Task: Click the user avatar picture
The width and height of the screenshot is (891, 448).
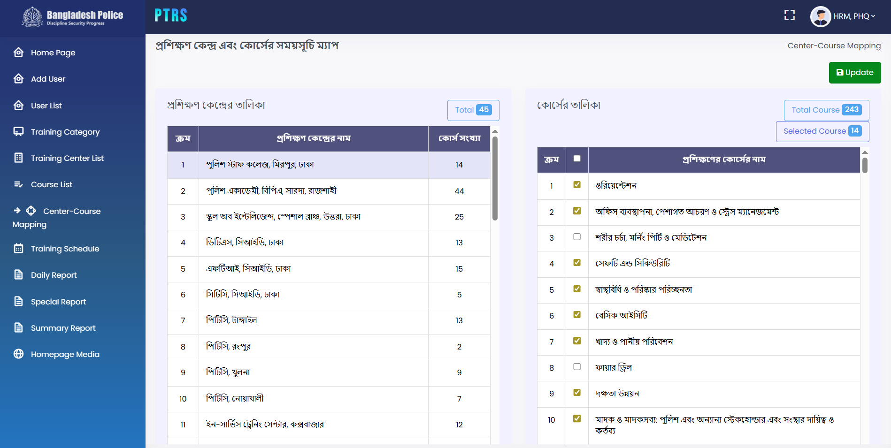Action: pos(820,16)
